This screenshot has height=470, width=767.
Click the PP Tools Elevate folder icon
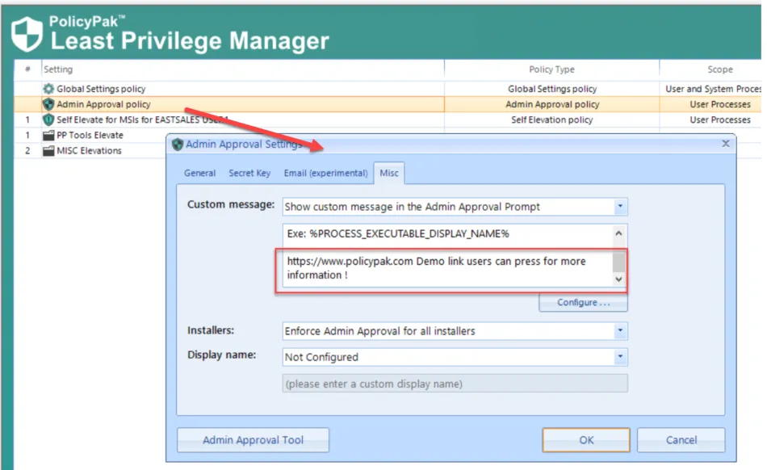(x=48, y=135)
